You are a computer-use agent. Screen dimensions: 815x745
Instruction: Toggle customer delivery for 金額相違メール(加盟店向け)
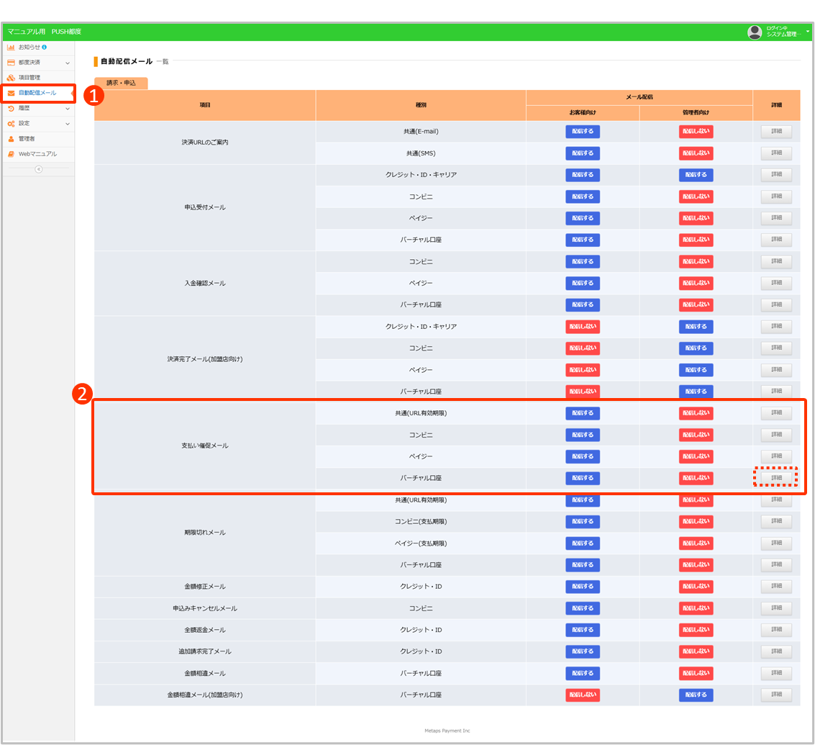tap(583, 695)
